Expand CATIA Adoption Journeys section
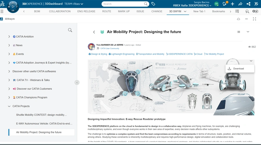This screenshot has width=261, height=145. 9,63
